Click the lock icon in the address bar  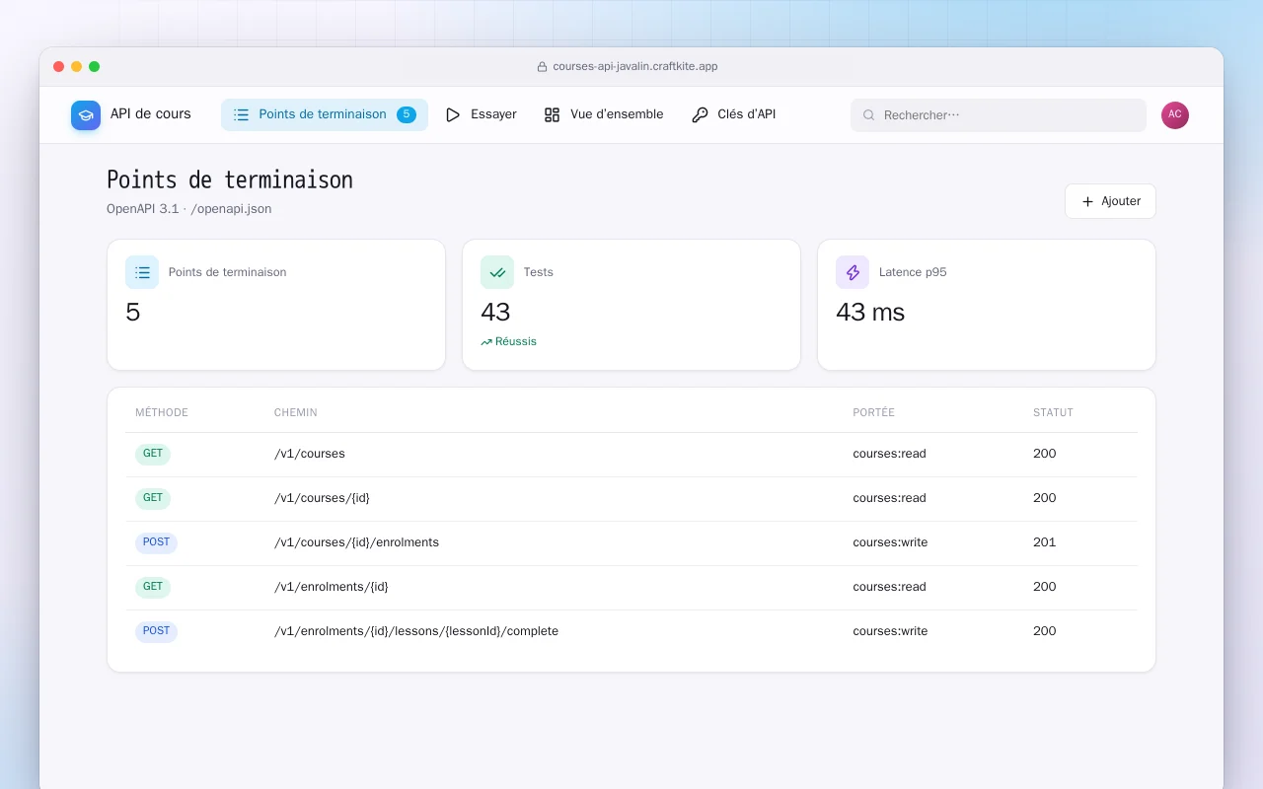pos(542,67)
